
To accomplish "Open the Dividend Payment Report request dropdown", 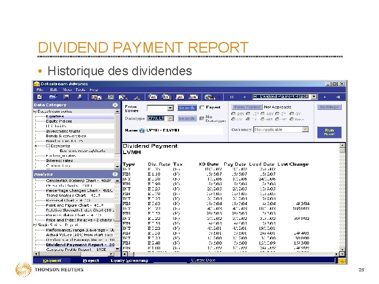I will coord(314,97).
